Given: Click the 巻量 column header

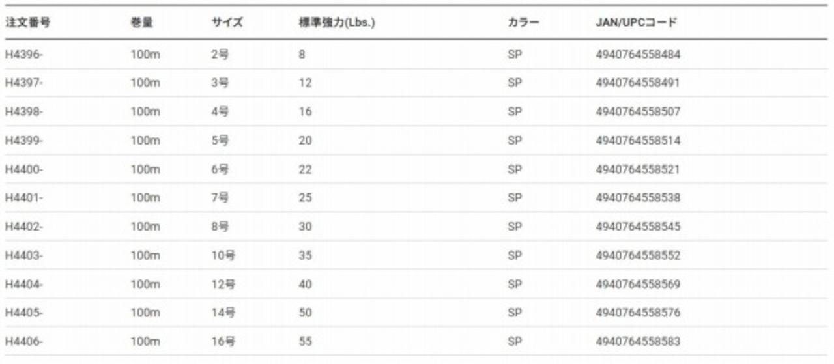Looking at the screenshot, I should [x=141, y=23].
